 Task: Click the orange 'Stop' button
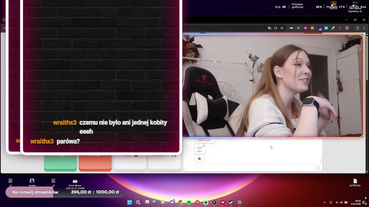(95, 163)
